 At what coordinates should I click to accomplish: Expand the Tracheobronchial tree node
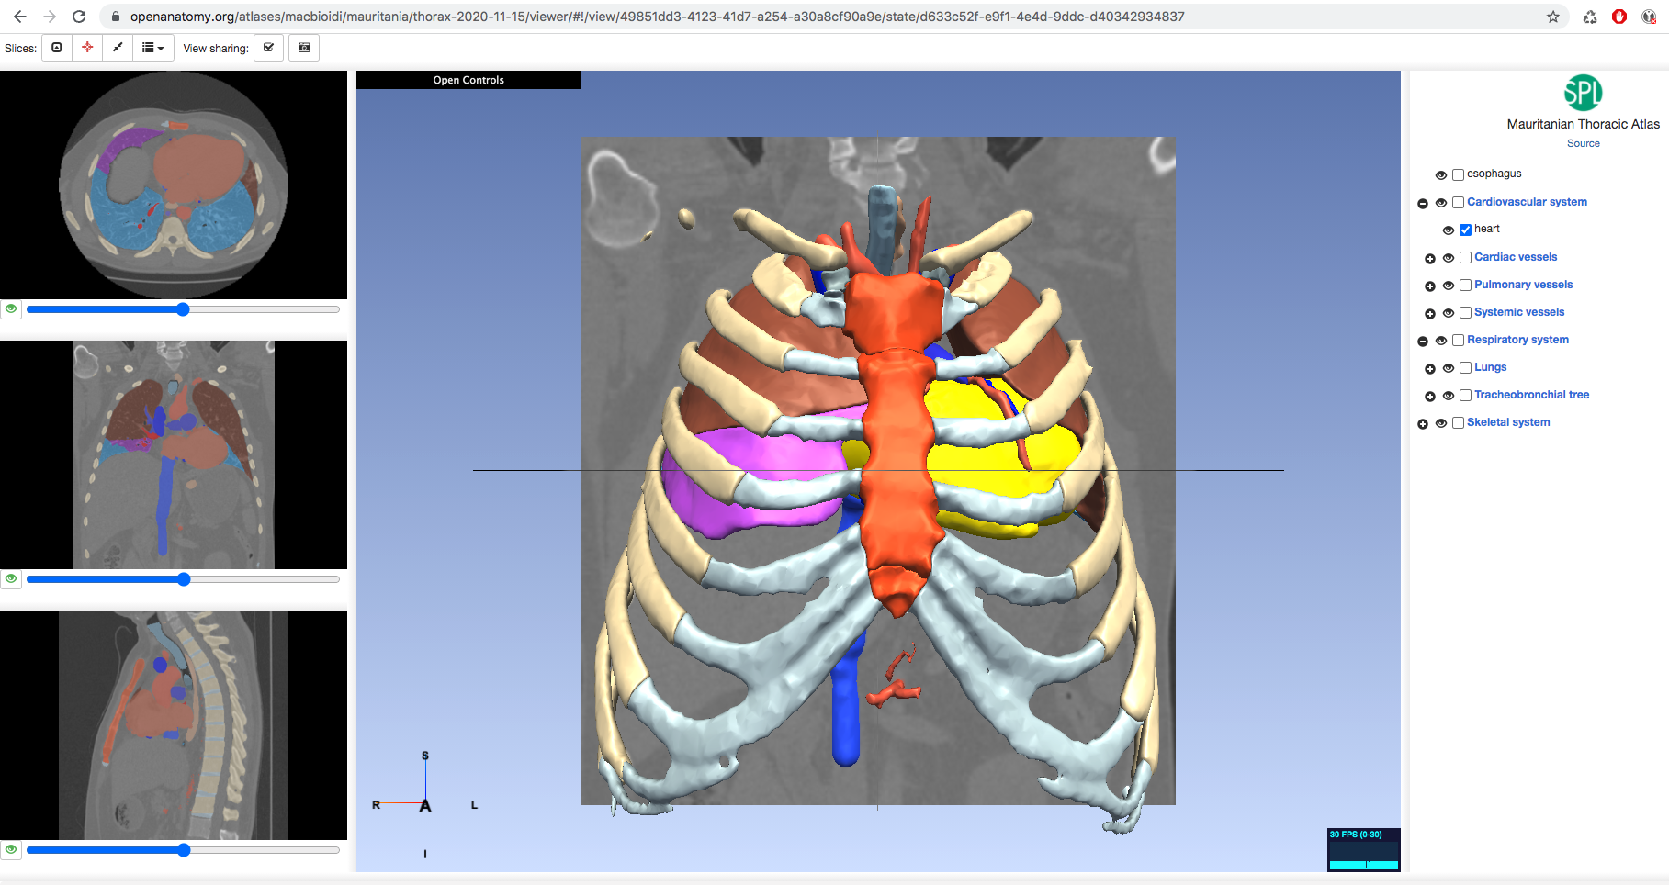1430,396
